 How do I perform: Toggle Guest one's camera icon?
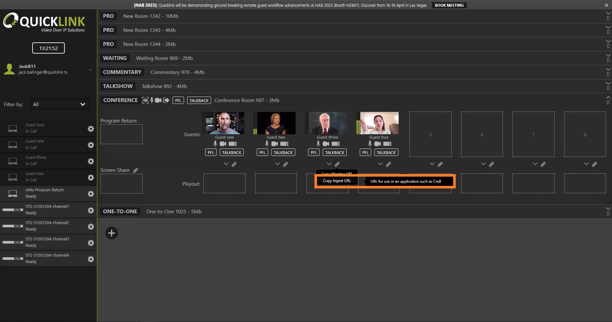point(223,144)
